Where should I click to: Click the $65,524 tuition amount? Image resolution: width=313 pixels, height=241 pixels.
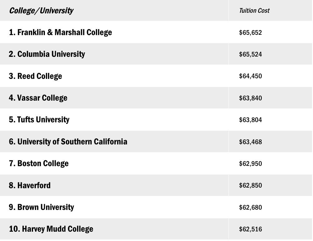pyautogui.click(x=250, y=54)
